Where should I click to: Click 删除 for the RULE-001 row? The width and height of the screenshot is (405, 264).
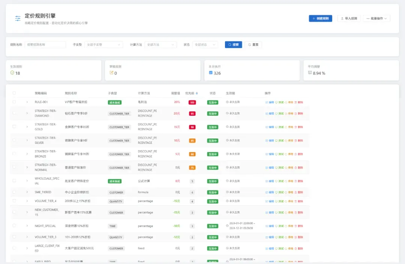[299, 102]
